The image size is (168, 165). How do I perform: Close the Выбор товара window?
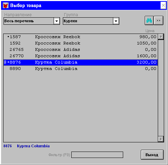pyautogui.click(x=163, y=5)
